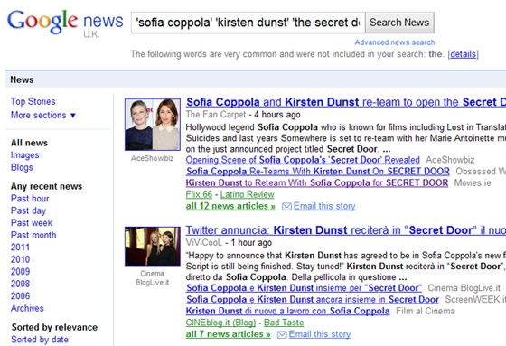
Task: Click the 'ViViCooL' source name
Action: [204, 243]
